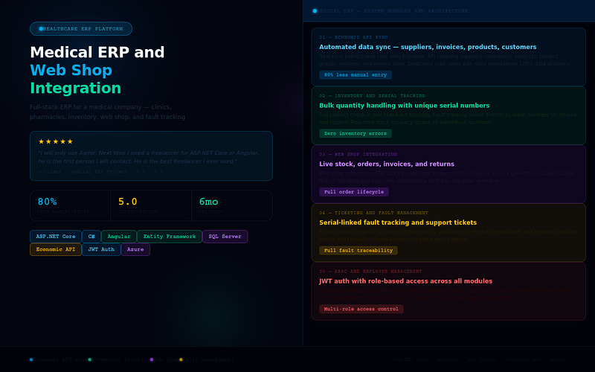
Task: Click the yellow footer dot before Fault management
Action: coord(181,359)
